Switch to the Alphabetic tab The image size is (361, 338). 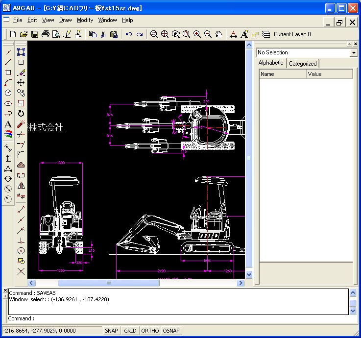pyautogui.click(x=271, y=63)
